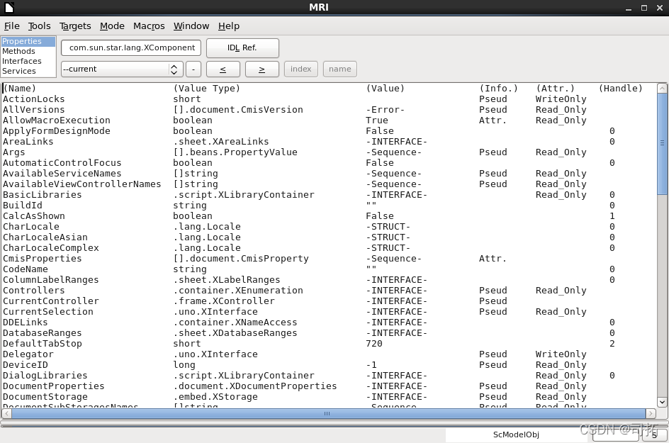Click the ColumnLabelRanges property name
The height and width of the screenshot is (443, 669).
51,280
